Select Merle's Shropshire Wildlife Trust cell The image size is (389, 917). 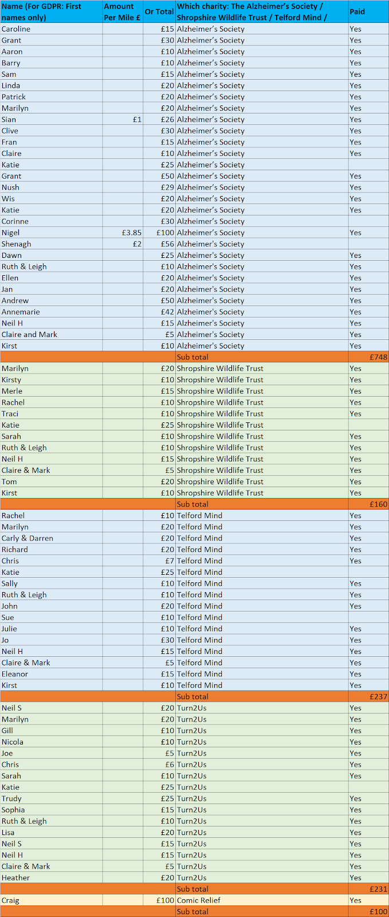click(x=262, y=391)
